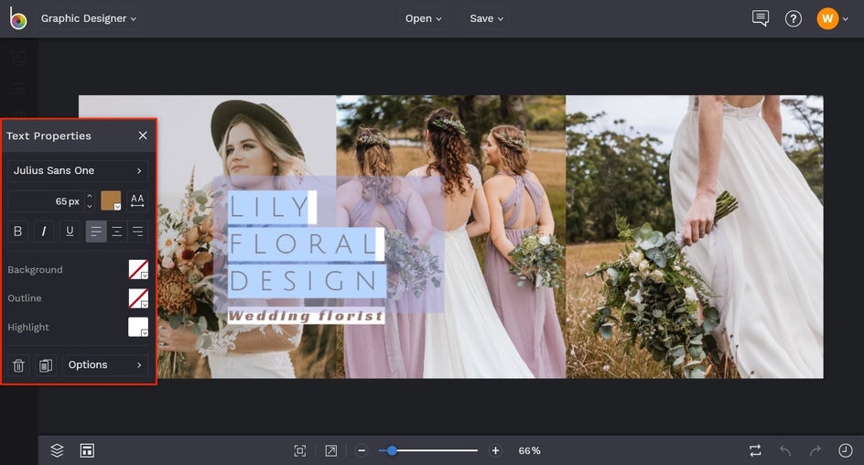Align text center
The height and width of the screenshot is (465, 864).
[117, 232]
